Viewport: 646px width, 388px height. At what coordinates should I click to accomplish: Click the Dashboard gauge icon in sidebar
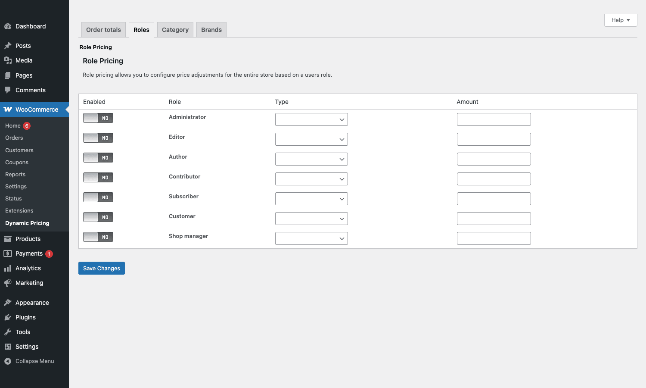point(8,26)
